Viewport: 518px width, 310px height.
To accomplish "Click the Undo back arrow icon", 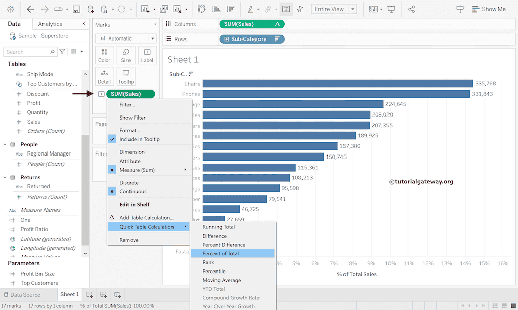I will pyautogui.click(x=31, y=9).
